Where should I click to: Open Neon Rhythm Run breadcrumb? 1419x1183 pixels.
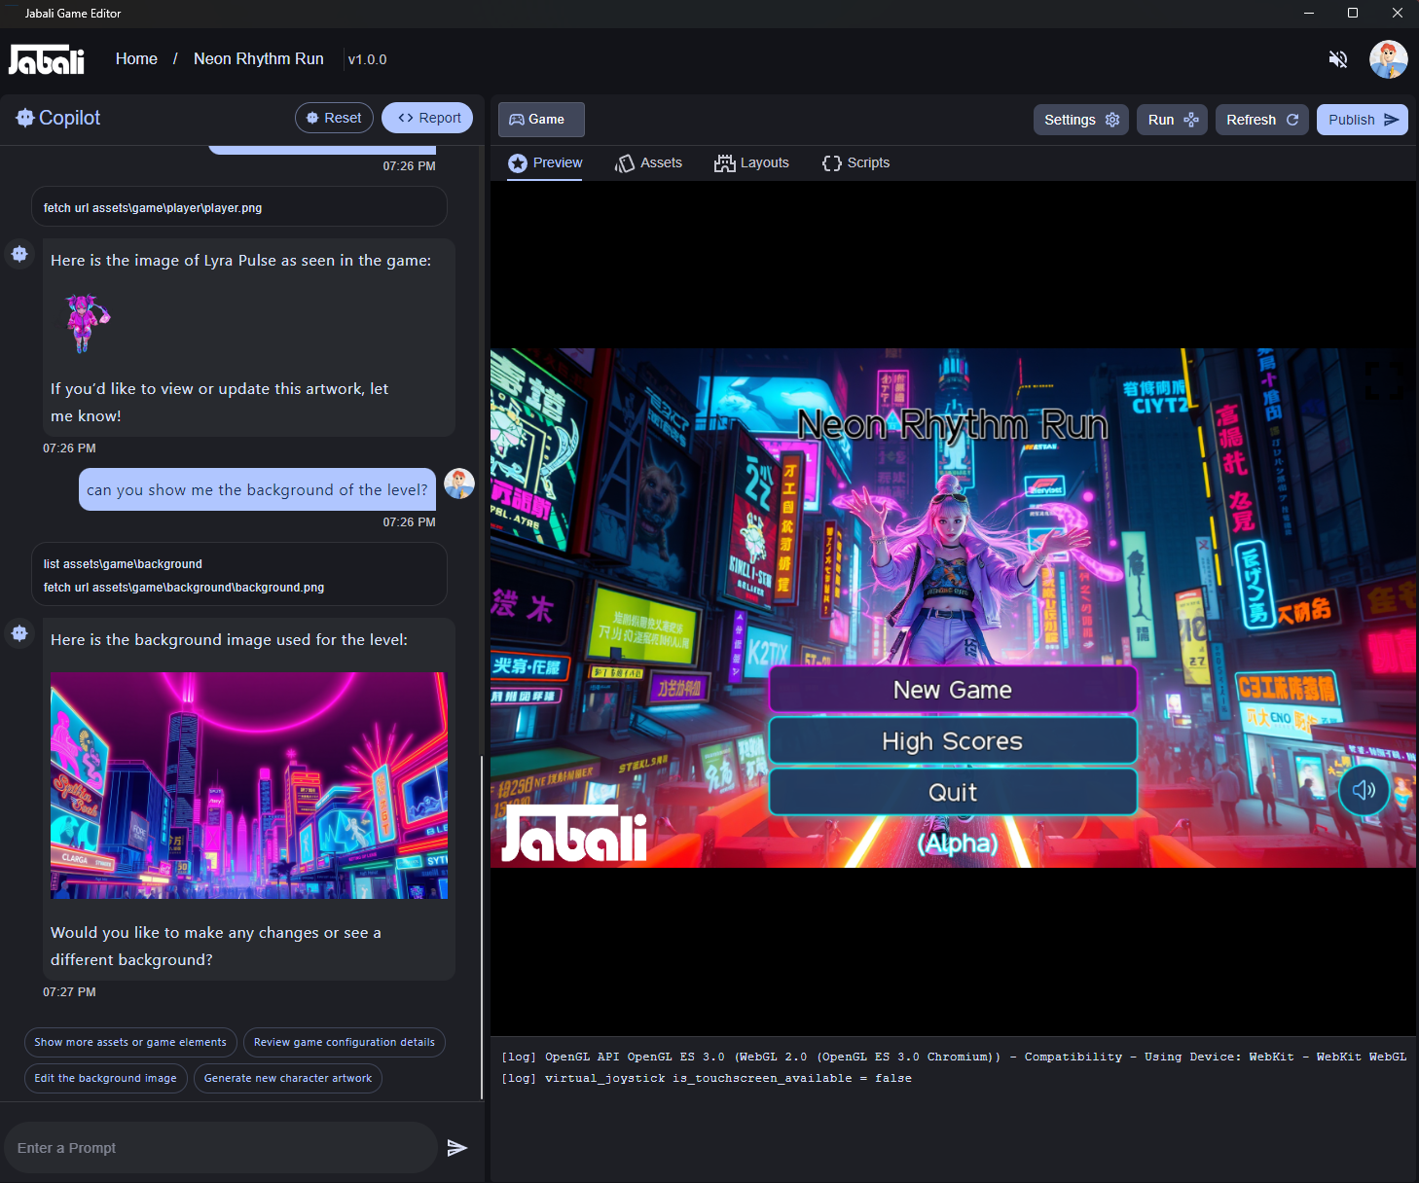259,58
